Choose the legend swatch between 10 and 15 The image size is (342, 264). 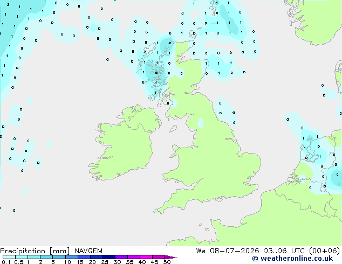(71, 257)
